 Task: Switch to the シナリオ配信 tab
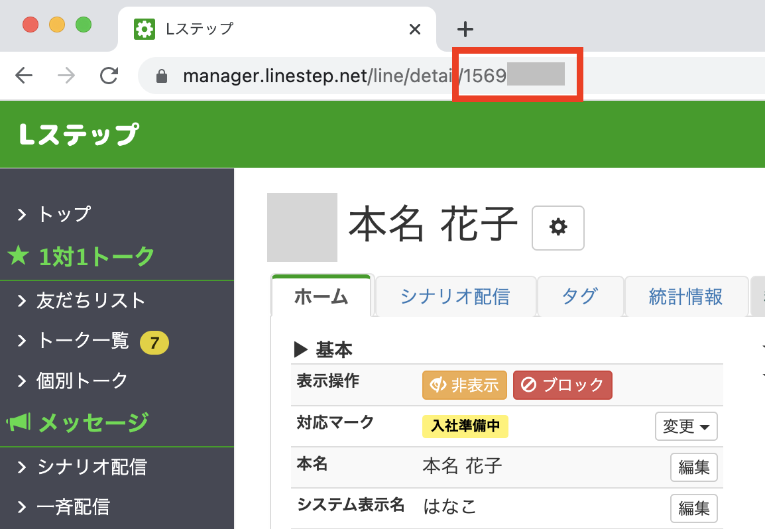pyautogui.click(x=455, y=296)
